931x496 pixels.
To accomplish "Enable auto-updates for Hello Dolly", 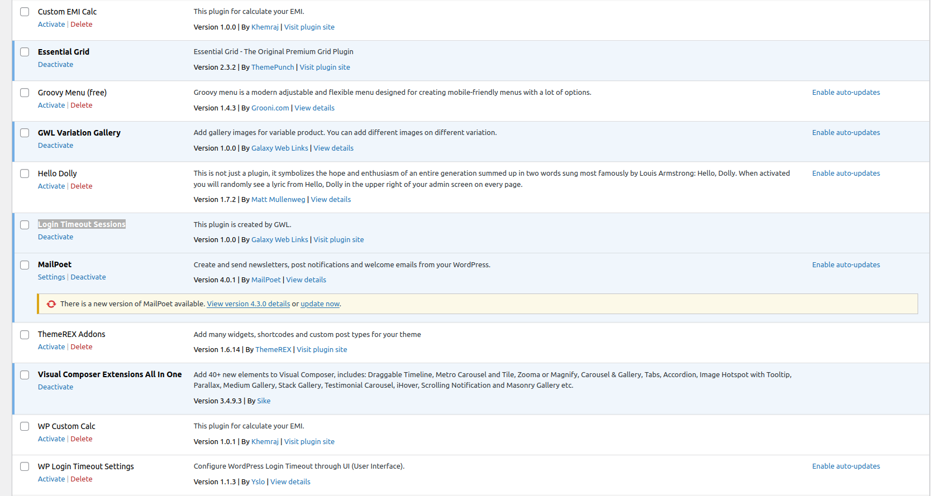I will tap(846, 174).
